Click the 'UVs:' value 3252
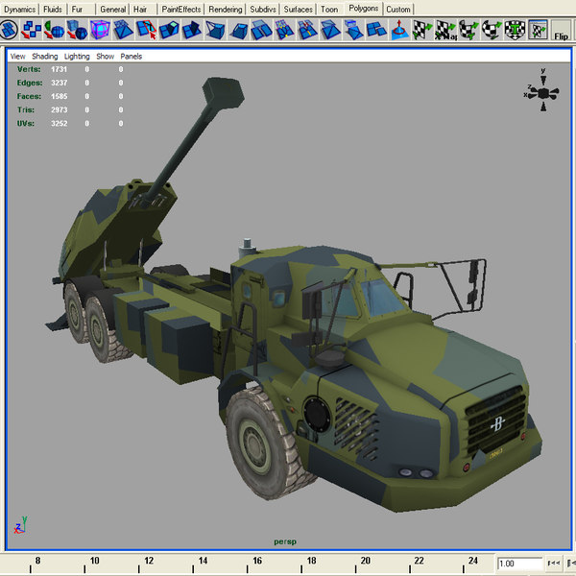 60,124
